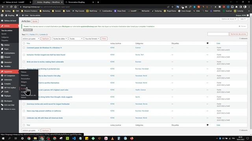Tick checkbox for Comment passer de Windows post
This screenshot has width=252, height=141.
coord(24,48)
